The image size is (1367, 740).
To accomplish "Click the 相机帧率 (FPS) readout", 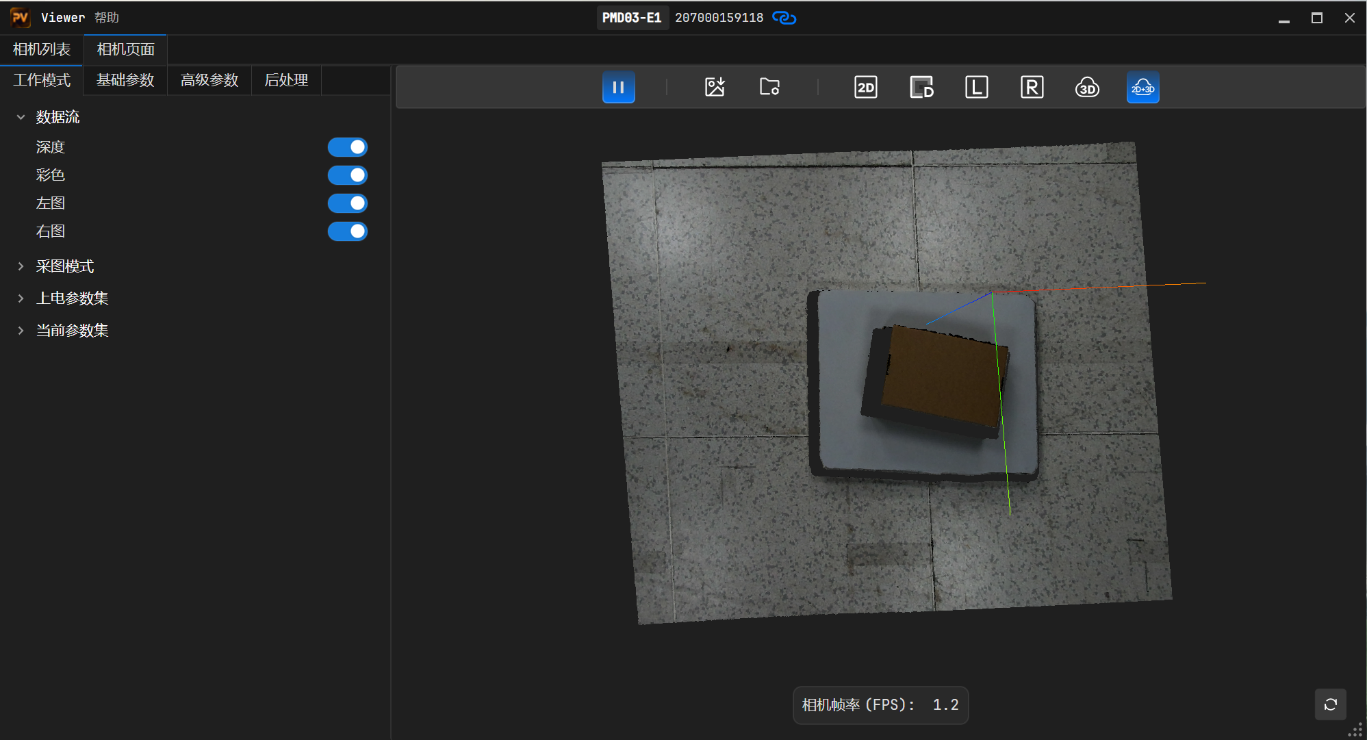I will coord(880,705).
